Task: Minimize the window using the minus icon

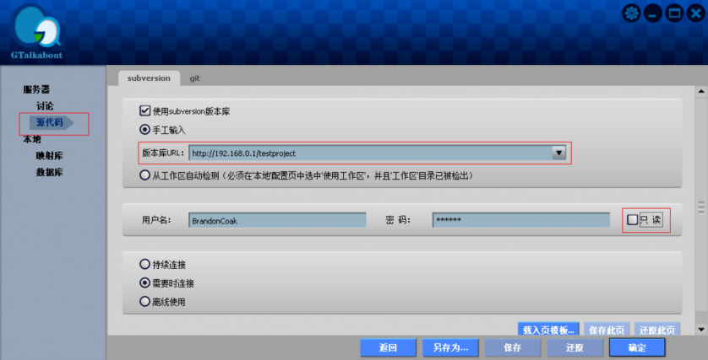Action: pos(653,13)
